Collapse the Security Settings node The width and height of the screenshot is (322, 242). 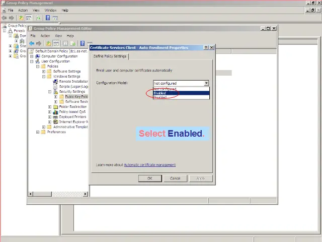coord(50,92)
